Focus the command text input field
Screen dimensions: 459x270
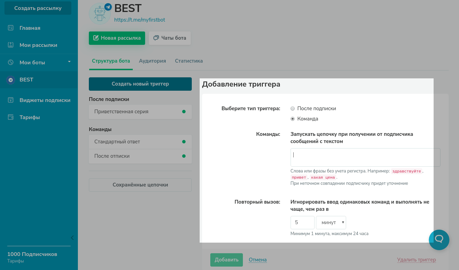tap(365, 157)
